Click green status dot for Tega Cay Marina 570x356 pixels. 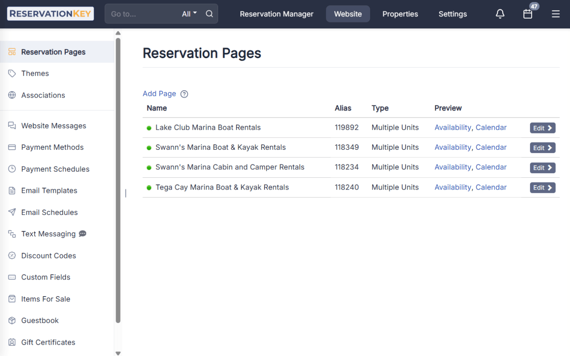[149, 188]
